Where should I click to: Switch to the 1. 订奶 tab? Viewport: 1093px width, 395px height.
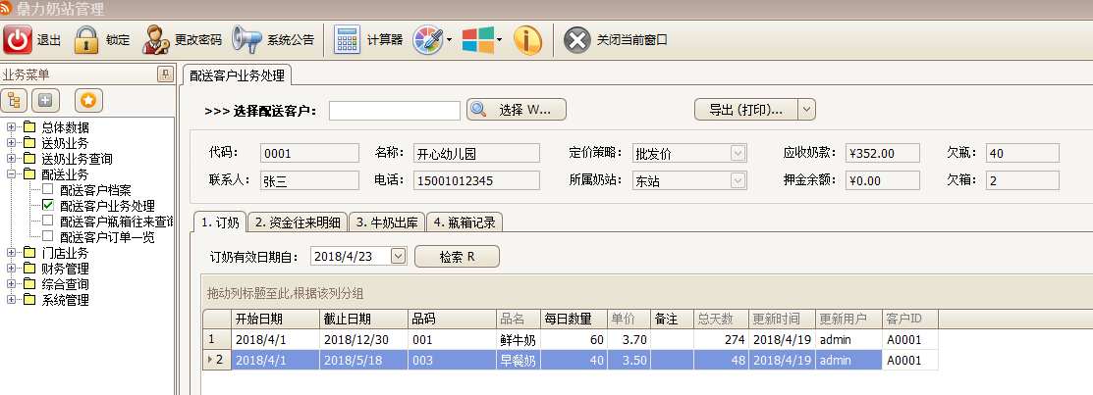coord(220,222)
